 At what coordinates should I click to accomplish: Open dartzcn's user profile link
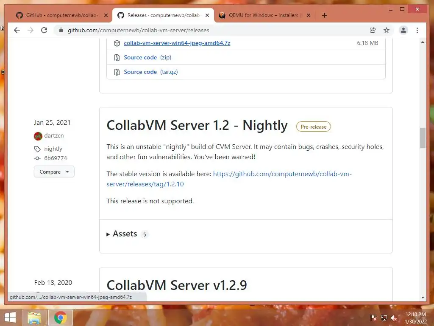coord(54,135)
